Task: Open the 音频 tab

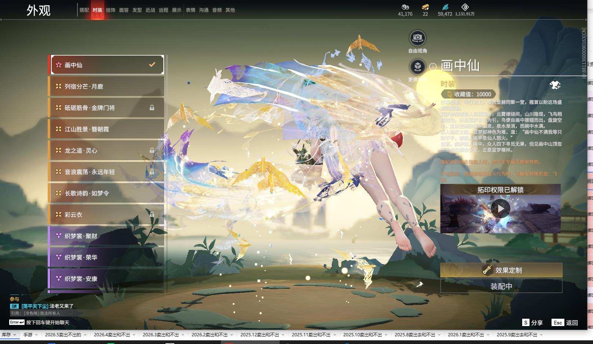Action: pos(217,10)
